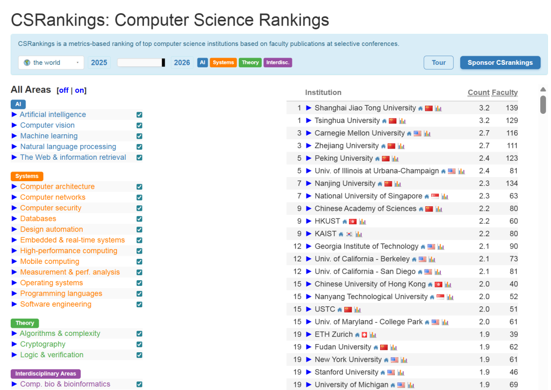
Task: Open the Embedded & real-time systems link
Action: click(72, 240)
